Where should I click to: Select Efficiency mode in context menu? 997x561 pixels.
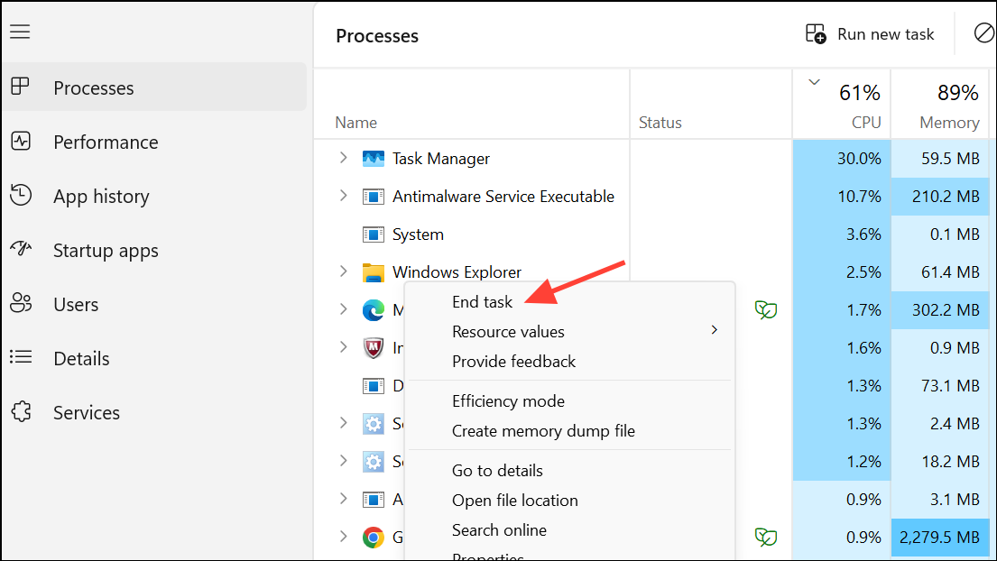click(x=508, y=401)
